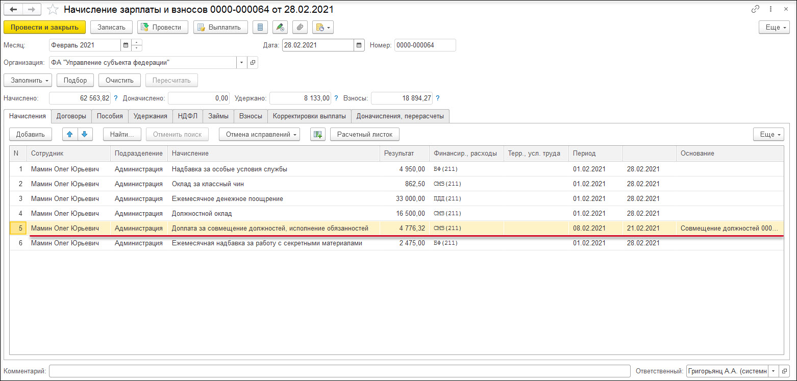This screenshot has height=381, width=797.
Task: Click the Подбор button
Action: pyautogui.click(x=75, y=80)
